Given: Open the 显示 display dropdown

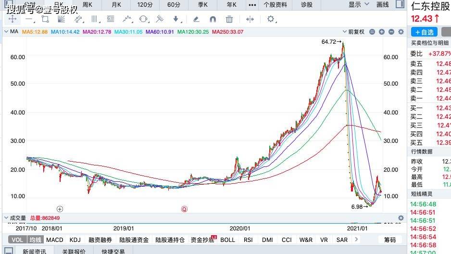Looking at the screenshot, I should [x=358, y=5].
